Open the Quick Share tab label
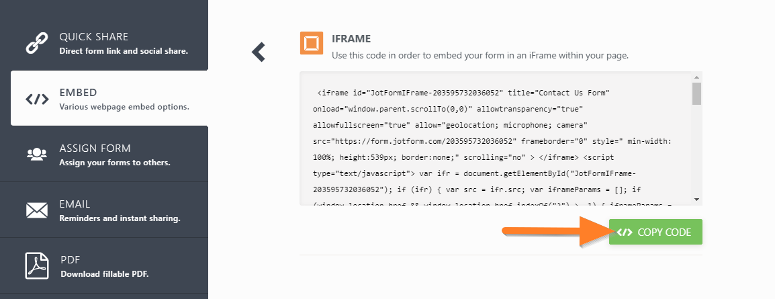775x299 pixels. point(93,37)
